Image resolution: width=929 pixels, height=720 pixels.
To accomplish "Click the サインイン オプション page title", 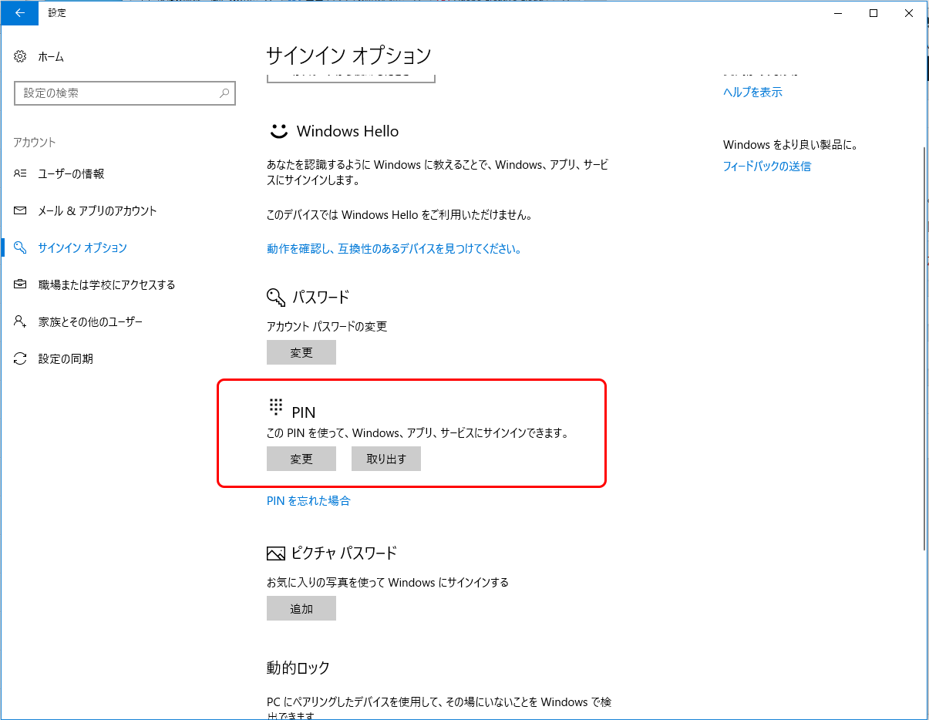I will point(348,56).
